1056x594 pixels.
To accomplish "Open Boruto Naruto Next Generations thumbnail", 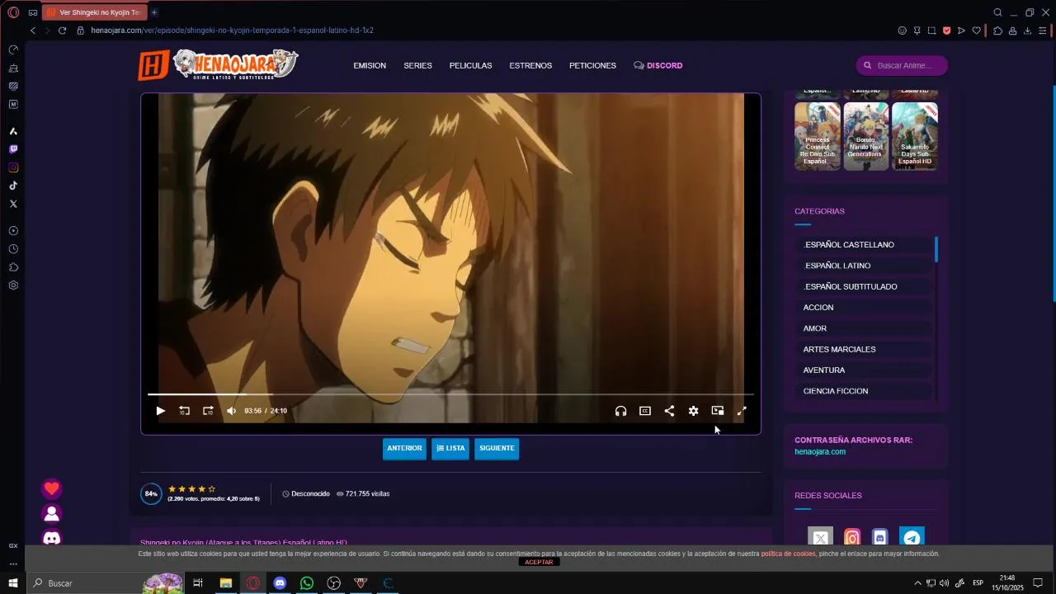I will pos(865,136).
